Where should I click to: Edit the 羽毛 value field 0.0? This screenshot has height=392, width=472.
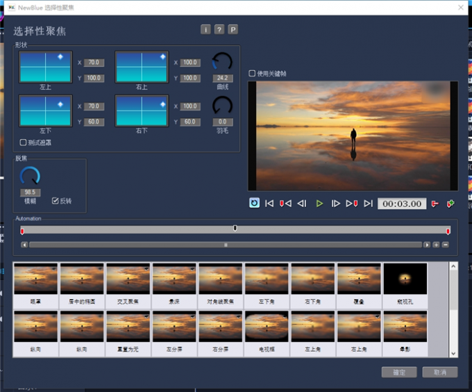pos(222,122)
